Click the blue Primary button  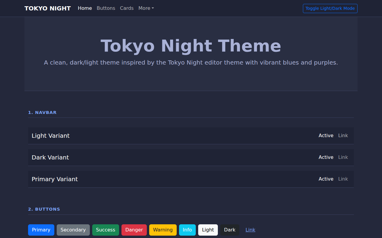click(41, 230)
